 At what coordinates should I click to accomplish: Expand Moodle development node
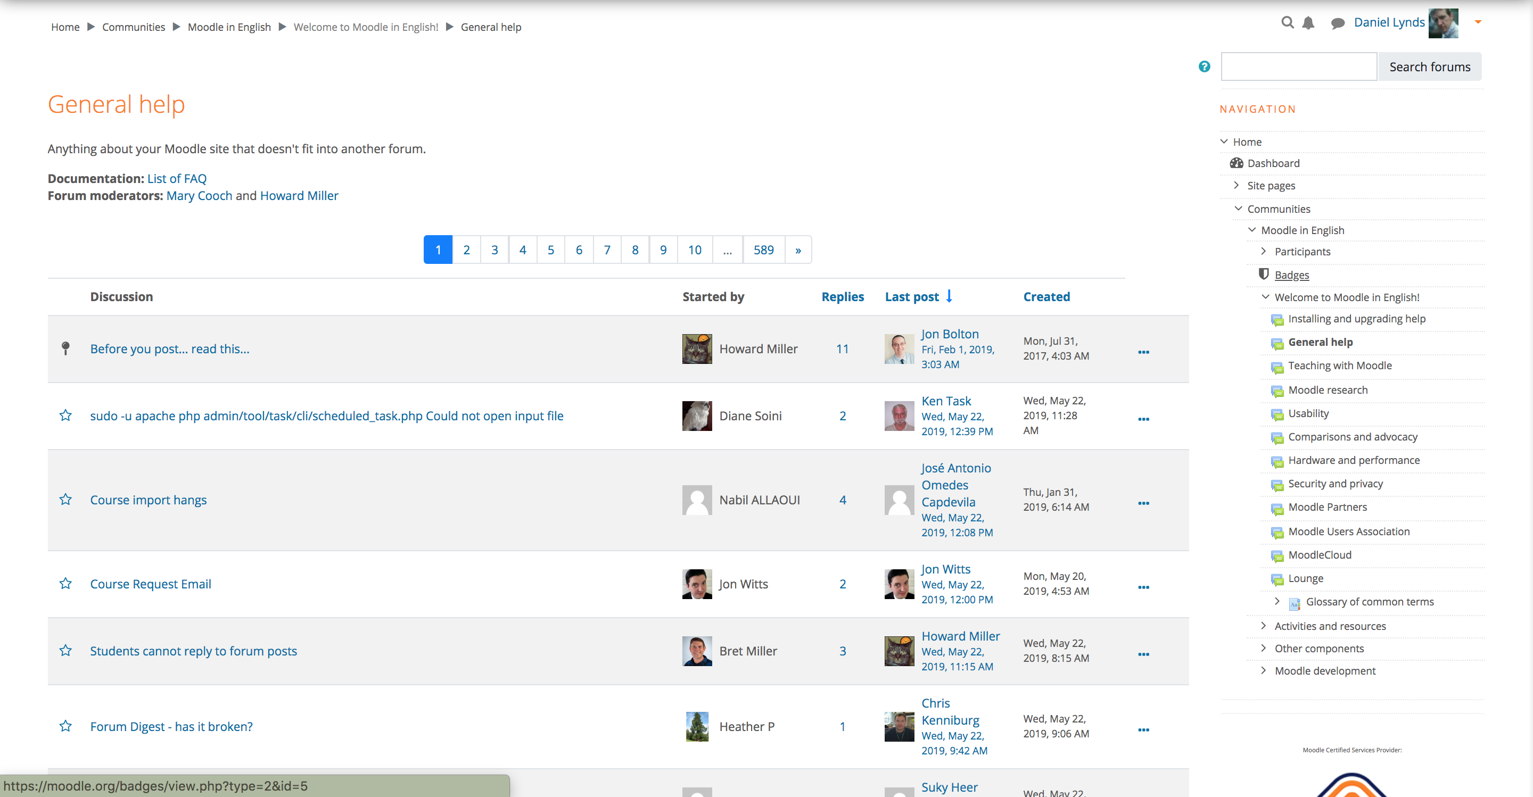[x=1264, y=670]
